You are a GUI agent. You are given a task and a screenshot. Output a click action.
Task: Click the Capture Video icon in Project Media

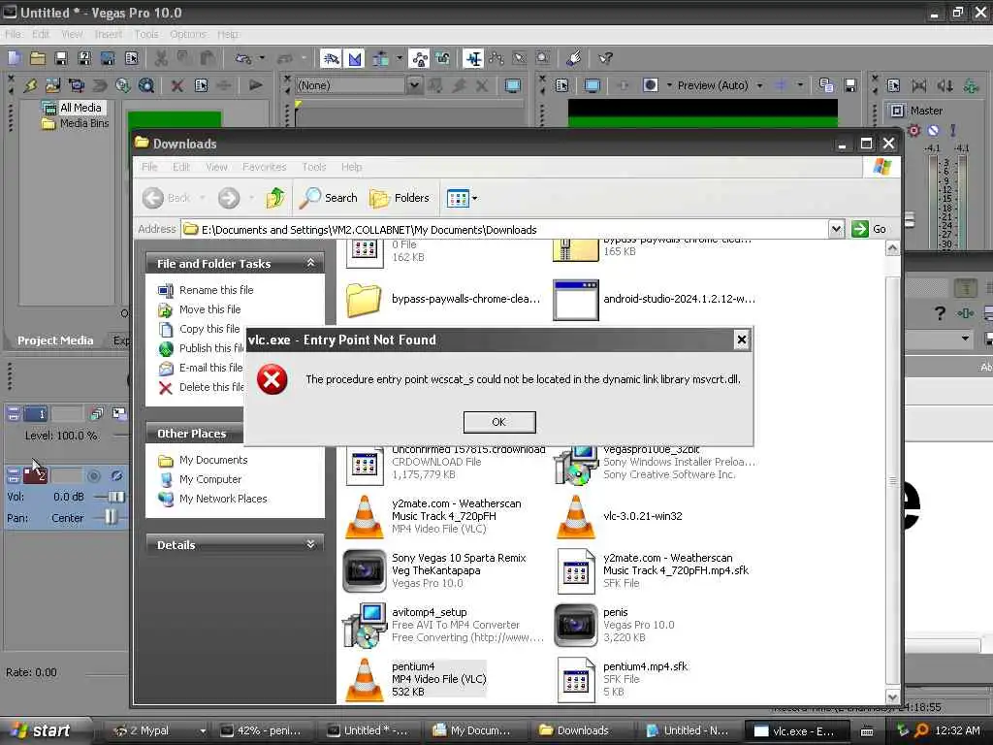coord(76,85)
